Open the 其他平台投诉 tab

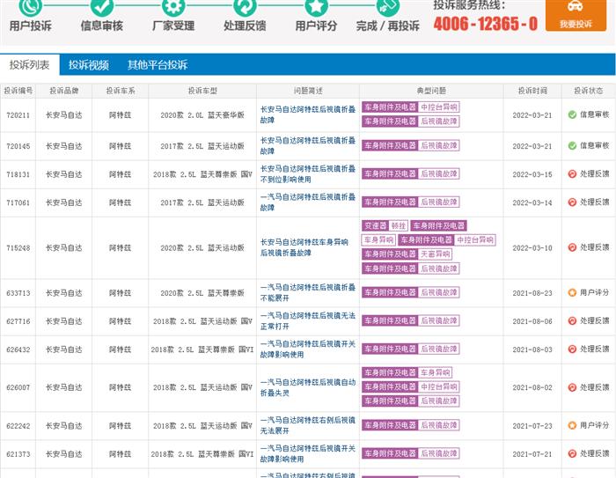[x=158, y=65]
